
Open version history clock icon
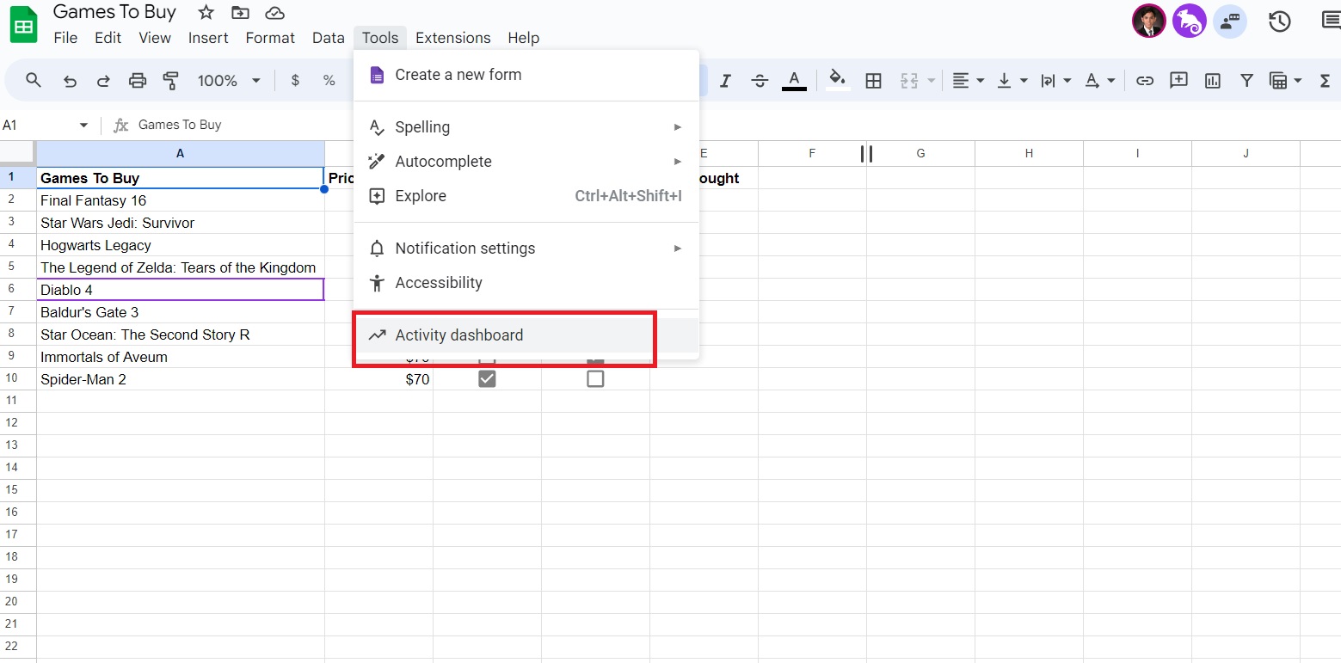(x=1279, y=21)
